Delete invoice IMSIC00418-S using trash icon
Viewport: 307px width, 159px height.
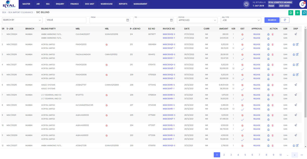[x=273, y=95]
